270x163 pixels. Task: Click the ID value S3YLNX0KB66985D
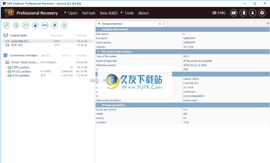coord(193,96)
